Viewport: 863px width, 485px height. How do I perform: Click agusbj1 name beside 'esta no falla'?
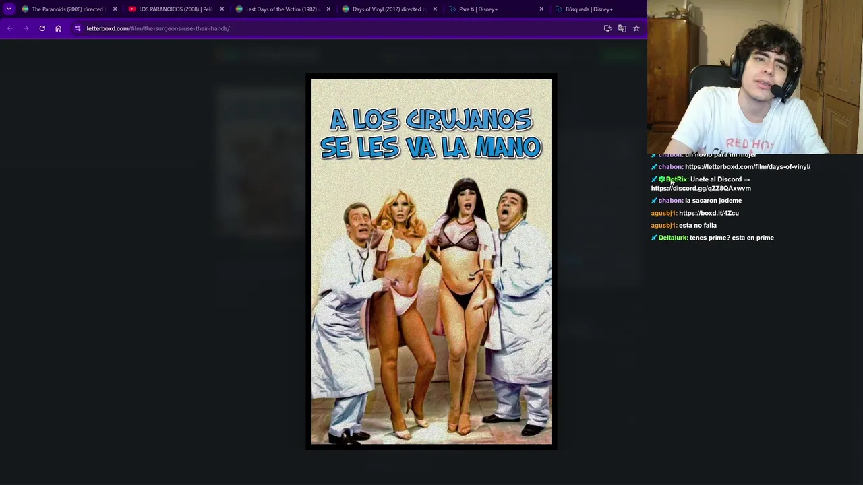coord(663,226)
